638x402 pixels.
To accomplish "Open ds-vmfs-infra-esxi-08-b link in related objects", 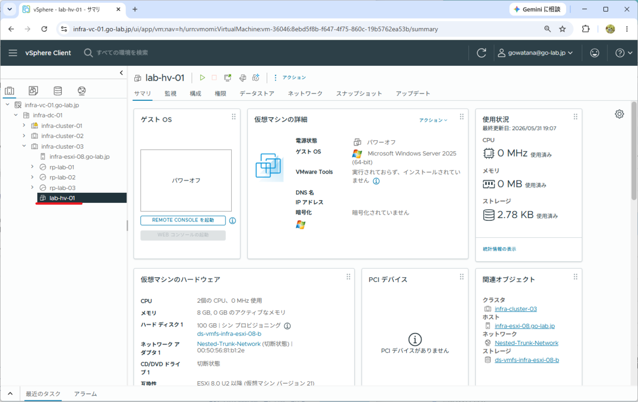I will 527,360.
